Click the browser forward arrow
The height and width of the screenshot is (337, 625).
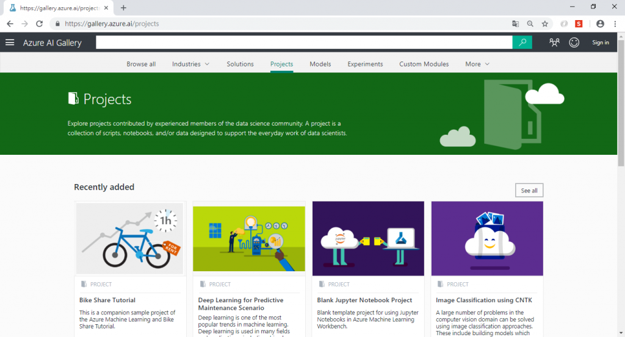tap(24, 24)
